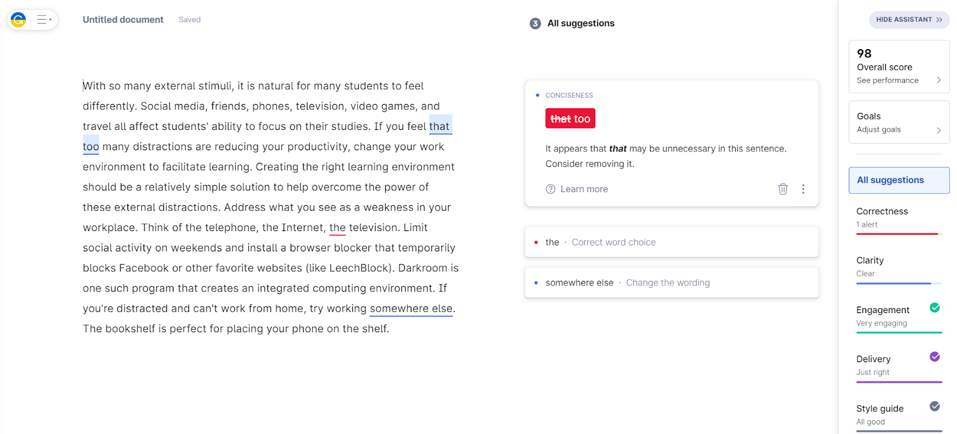Click the Style guide checkmark icon
The image size is (957, 434).
click(934, 406)
